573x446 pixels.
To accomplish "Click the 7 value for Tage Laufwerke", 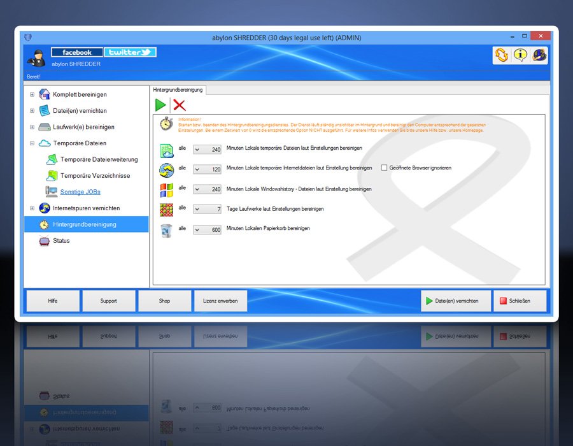I will point(219,209).
